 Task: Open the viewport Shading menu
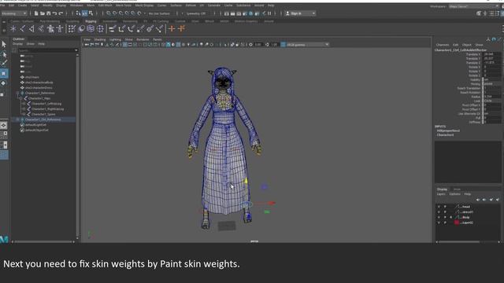[x=100, y=39]
